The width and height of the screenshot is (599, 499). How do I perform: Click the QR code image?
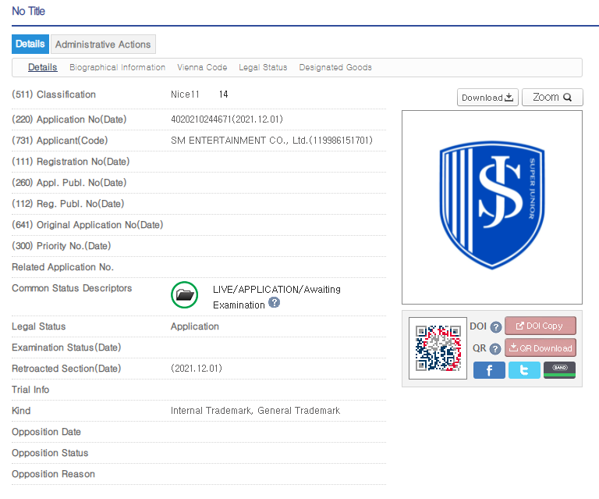tap(438, 348)
